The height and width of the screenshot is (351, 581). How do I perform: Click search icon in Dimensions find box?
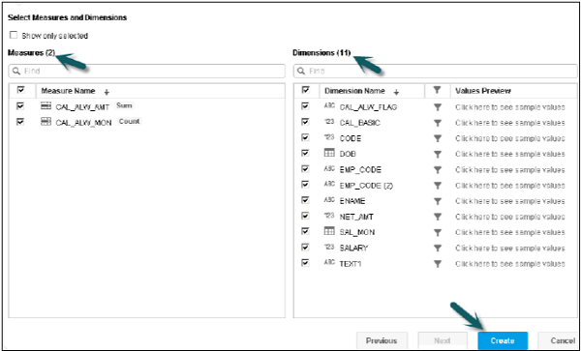point(301,71)
